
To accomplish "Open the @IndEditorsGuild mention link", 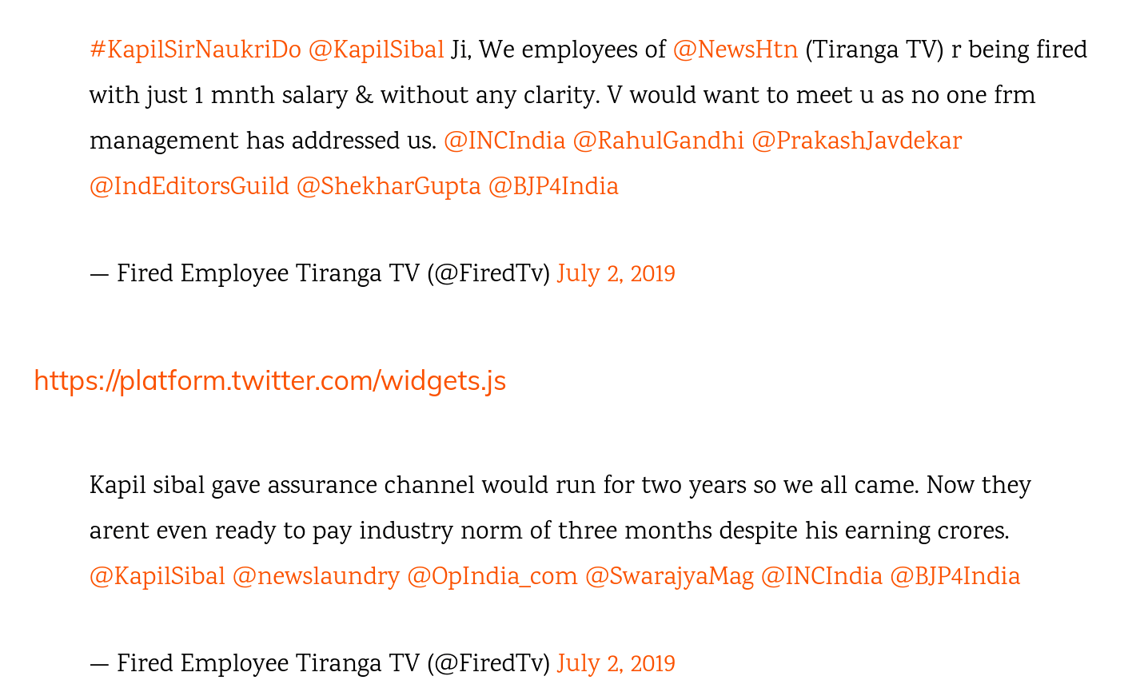I will [x=189, y=187].
